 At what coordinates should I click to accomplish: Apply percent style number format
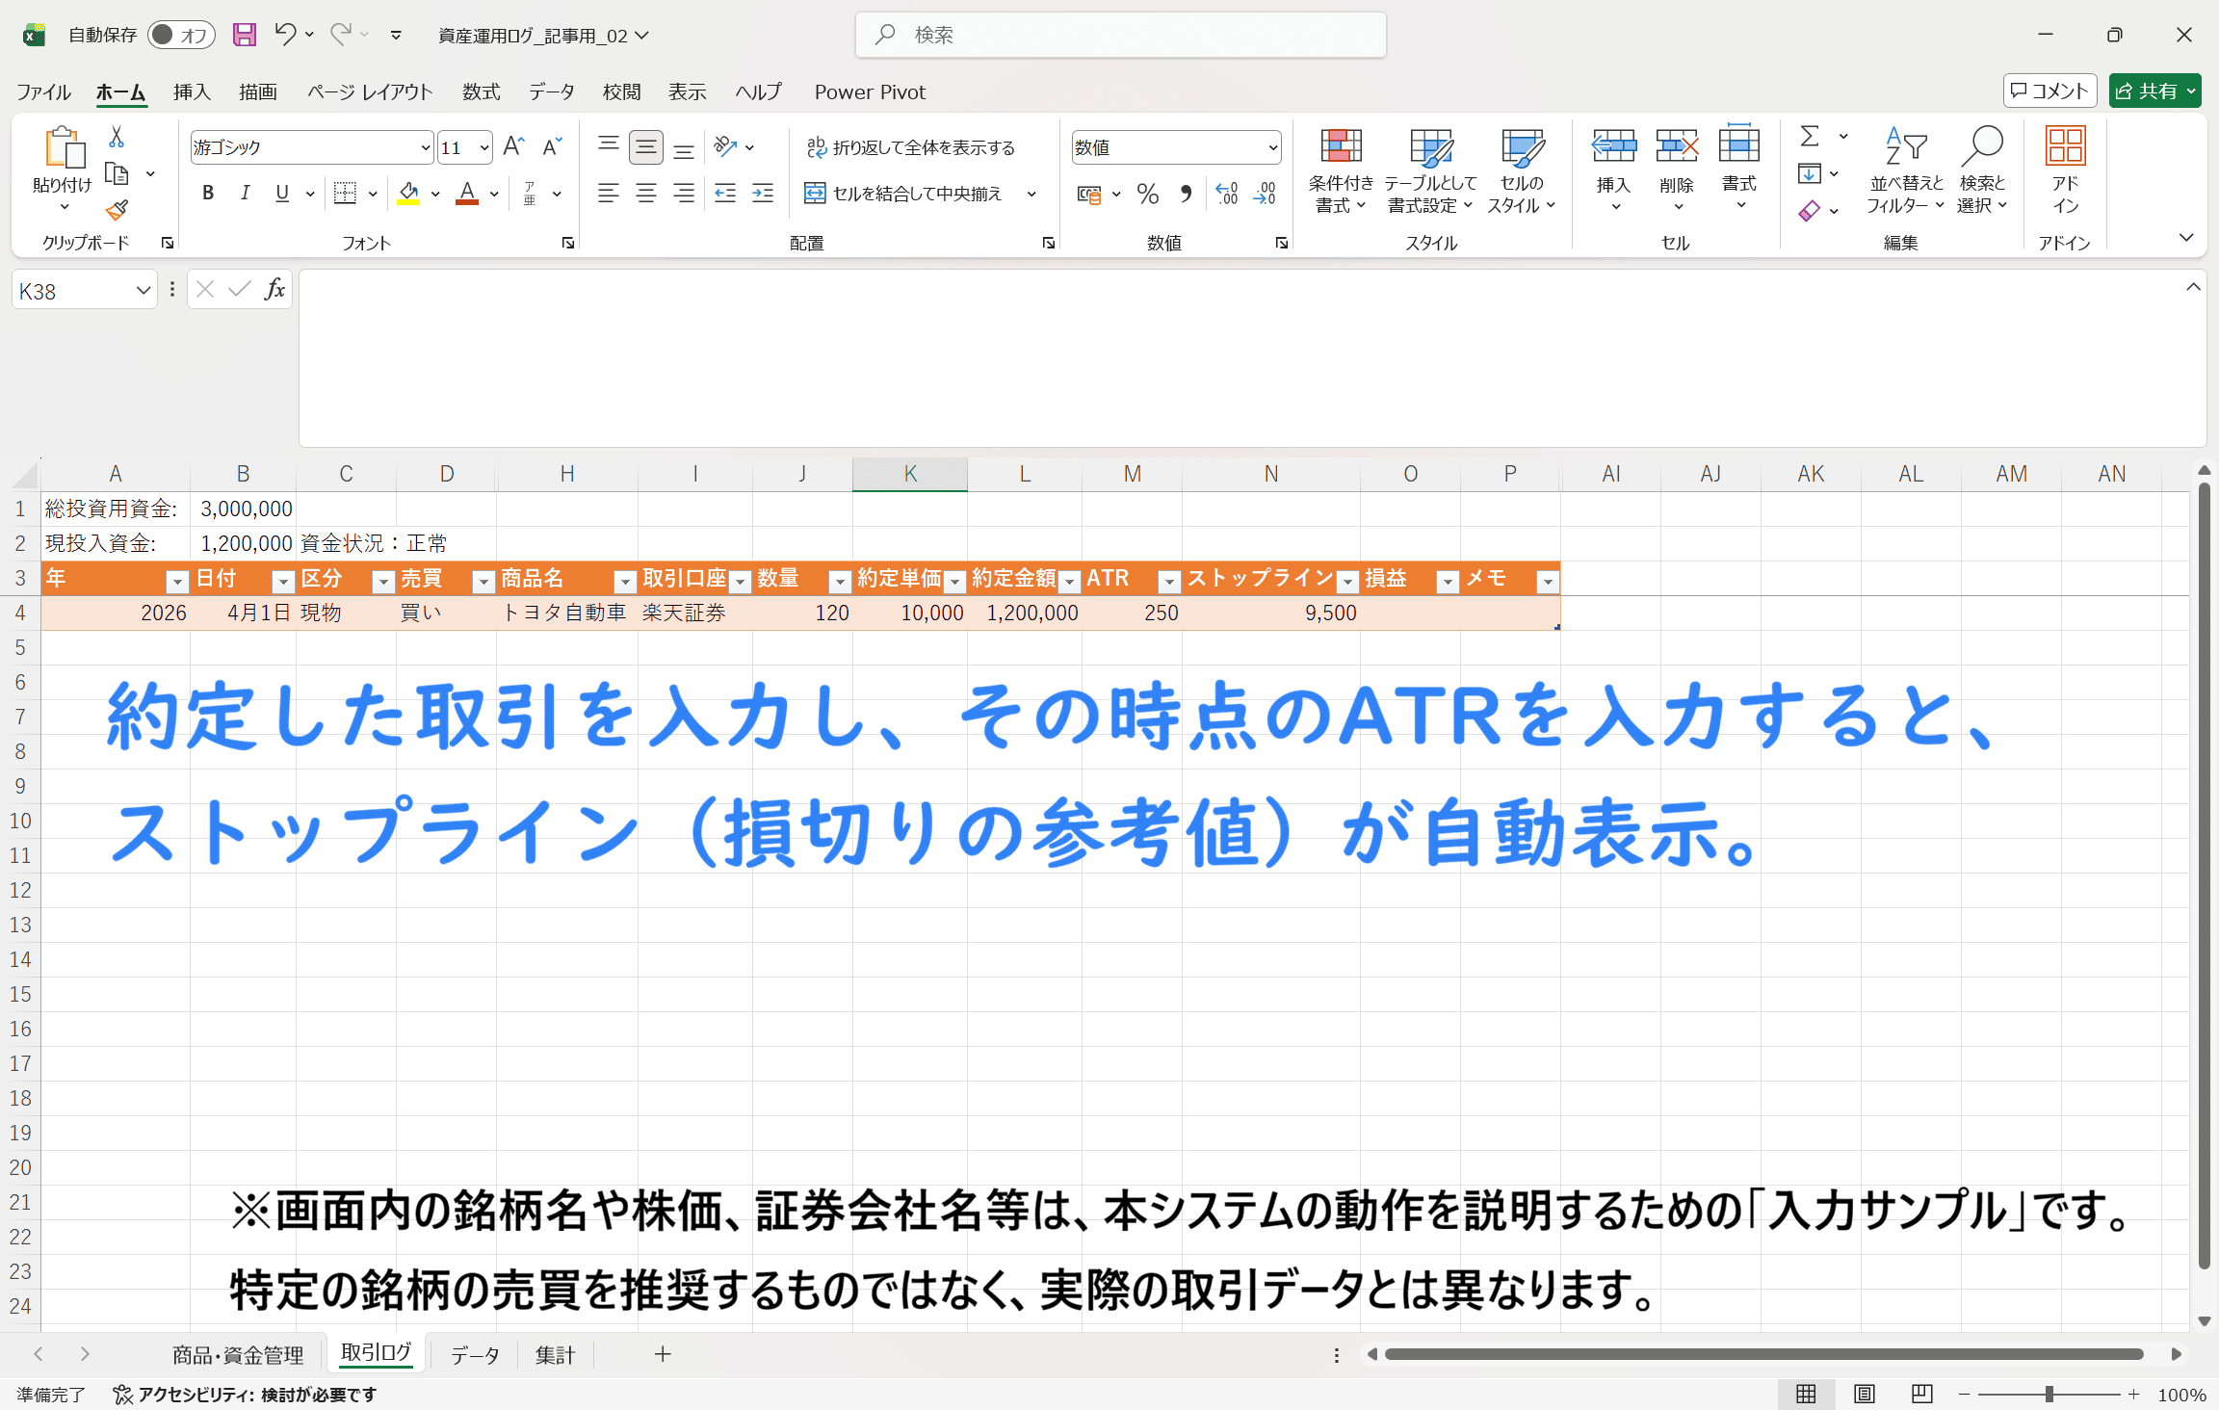point(1147,194)
